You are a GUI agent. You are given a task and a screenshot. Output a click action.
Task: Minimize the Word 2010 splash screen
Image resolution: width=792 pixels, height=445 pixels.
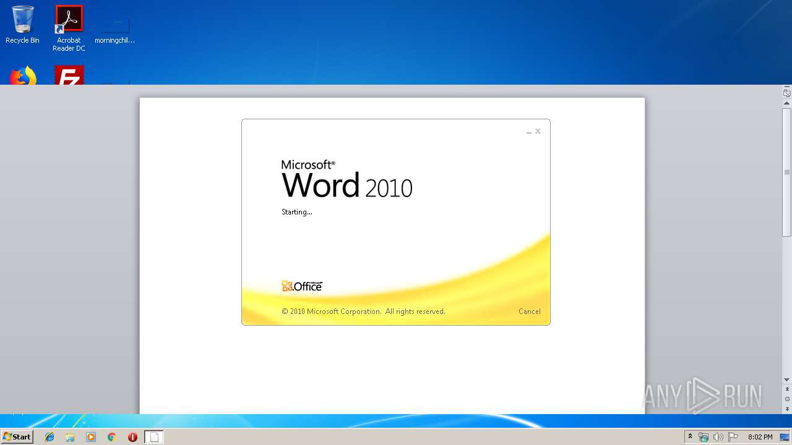528,132
